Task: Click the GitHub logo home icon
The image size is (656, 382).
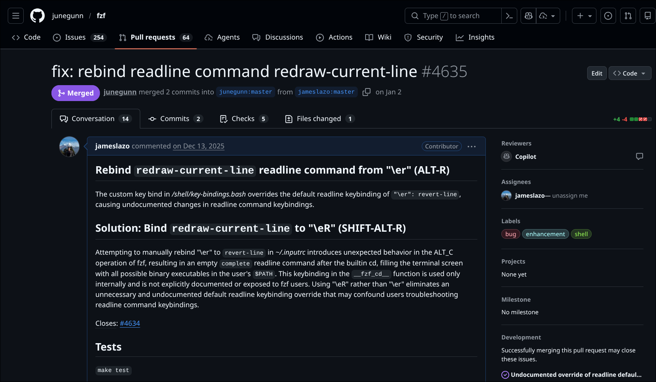Action: 37,16
